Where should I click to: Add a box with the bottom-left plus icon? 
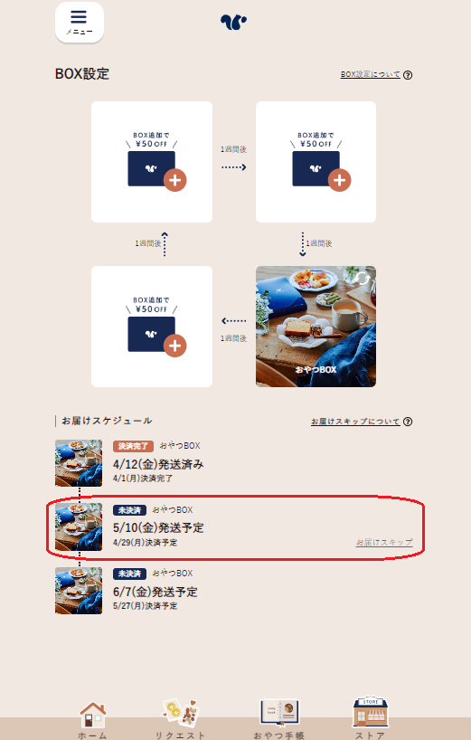click(174, 346)
